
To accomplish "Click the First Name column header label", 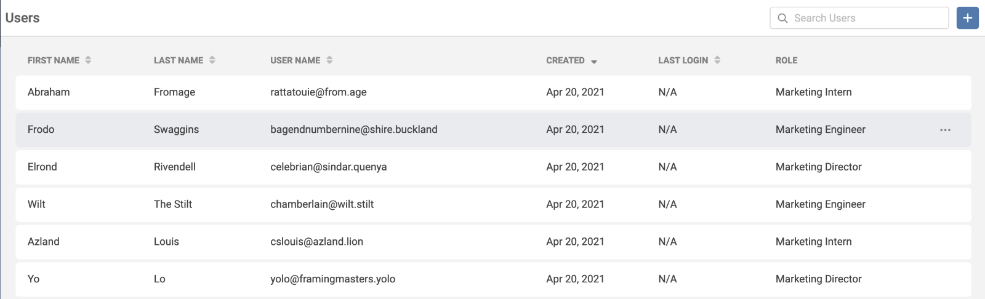I will pos(54,60).
